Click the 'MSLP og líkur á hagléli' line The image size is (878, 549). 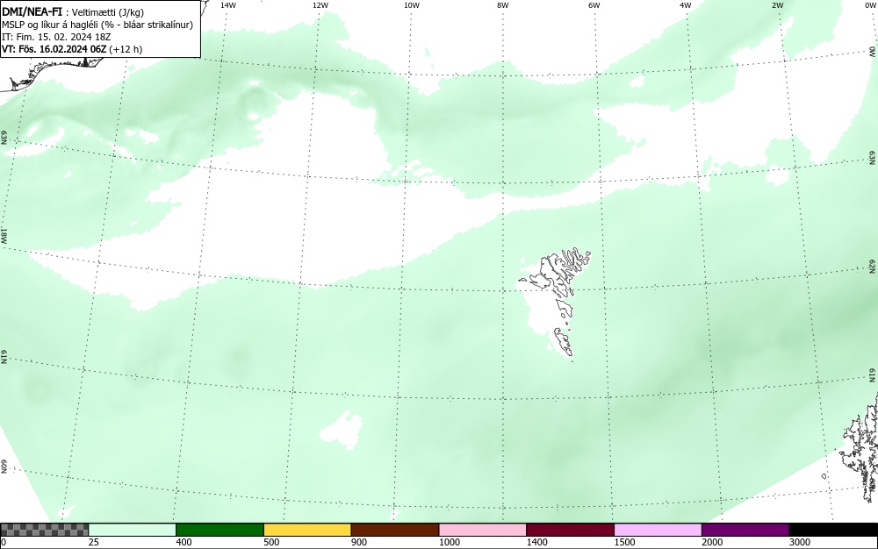(97, 25)
